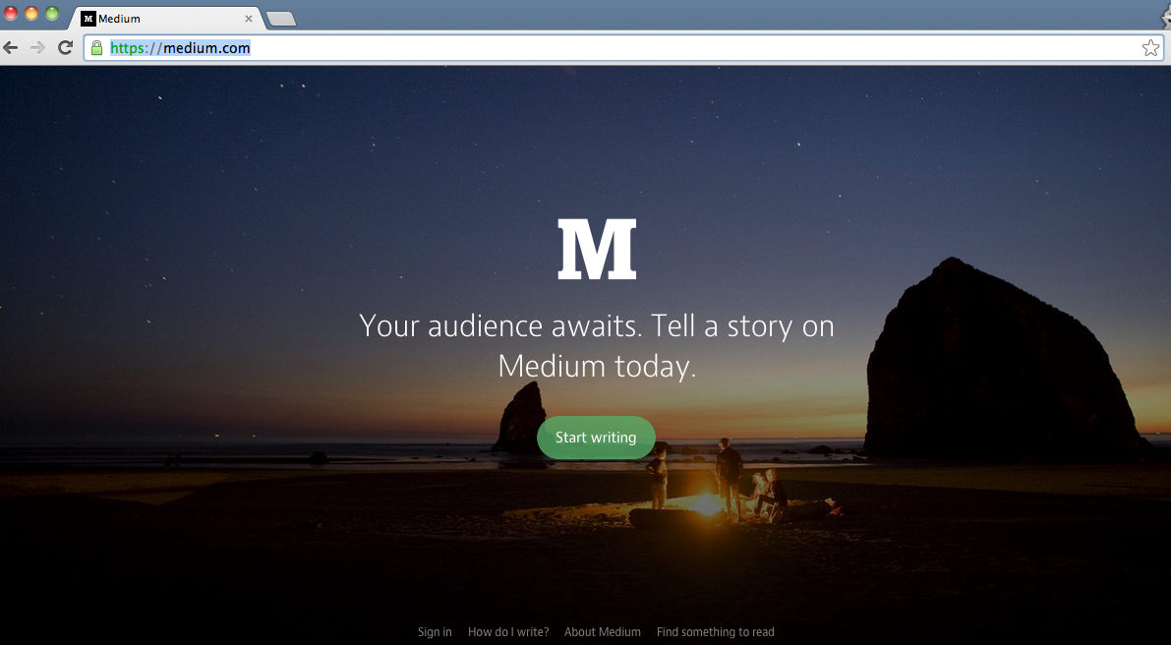Viewport: 1171px width, 645px height.
Task: Click the green zoom window button
Action: [51, 13]
